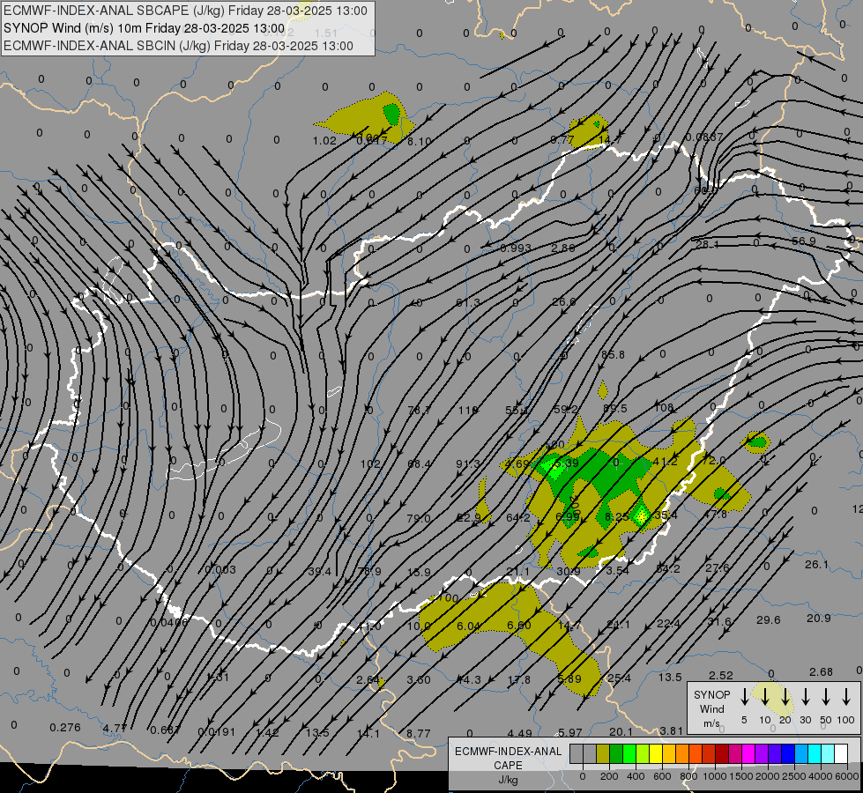Click the map value '26.1'
The width and height of the screenshot is (863, 793).
click(816, 565)
